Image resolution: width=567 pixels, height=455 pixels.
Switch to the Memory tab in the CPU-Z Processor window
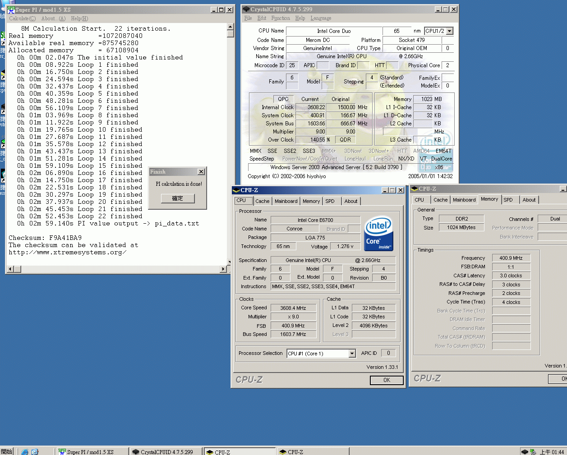click(311, 202)
